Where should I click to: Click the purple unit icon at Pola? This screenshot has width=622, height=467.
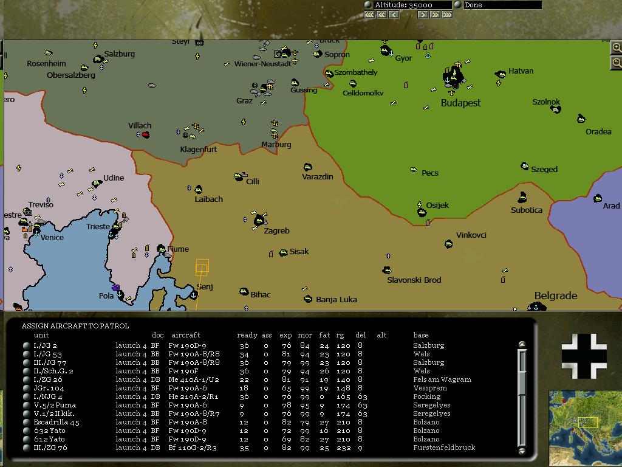pos(116,287)
